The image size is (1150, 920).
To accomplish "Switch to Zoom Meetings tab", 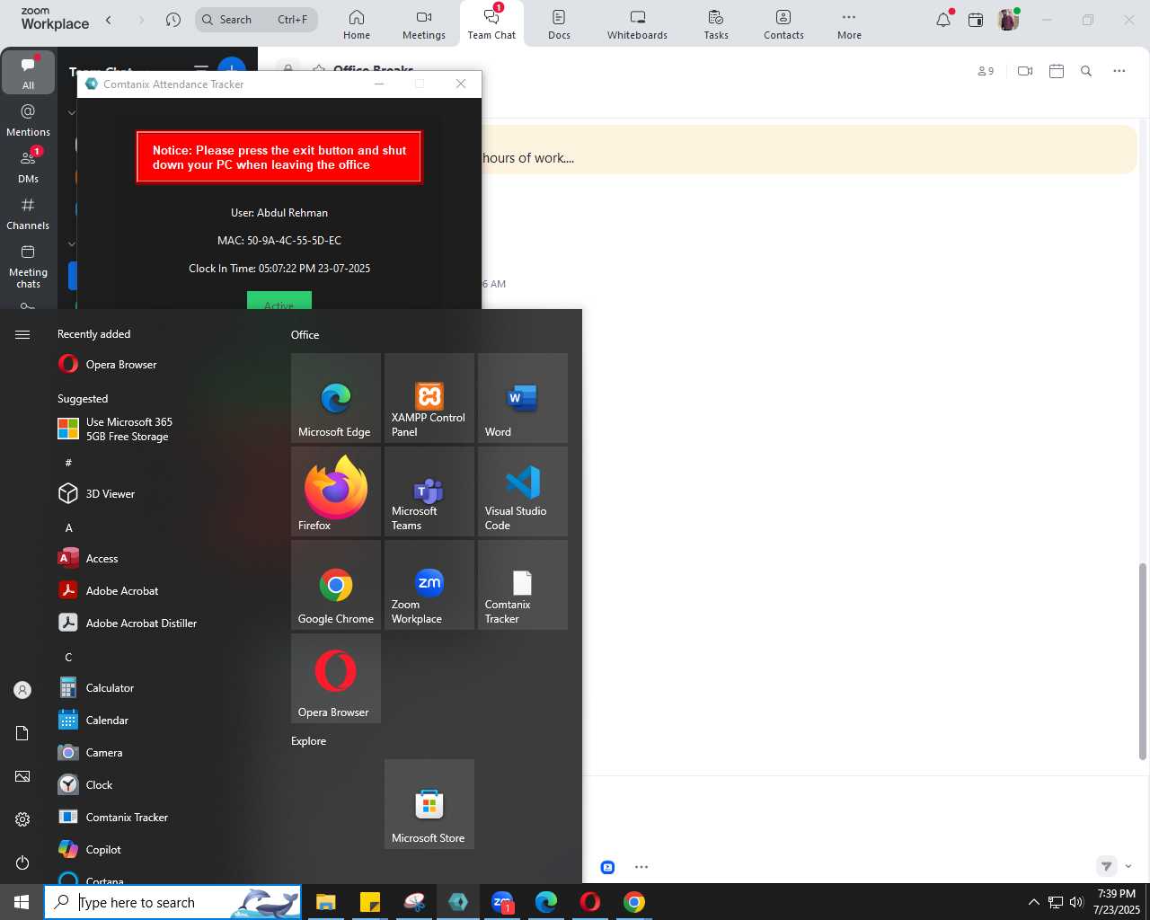I will click(x=424, y=24).
